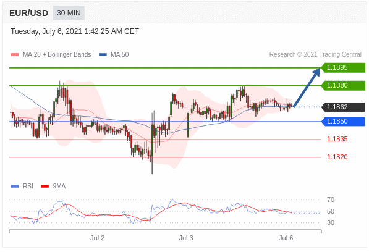Viewport: 369px width, 252px height.
Task: Click the 1.1850 blue pivot tag
Action: pyautogui.click(x=343, y=121)
